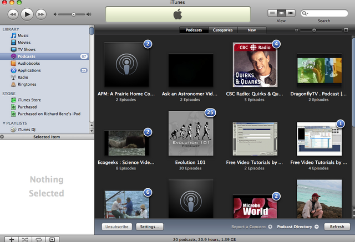
Task: Open APM: A Prairie Home Companion podcast
Action: 126,65
